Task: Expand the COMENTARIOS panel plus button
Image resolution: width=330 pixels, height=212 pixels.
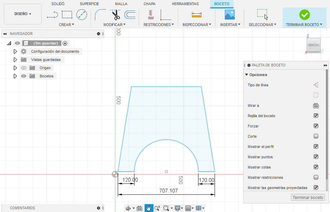Action: point(98,208)
